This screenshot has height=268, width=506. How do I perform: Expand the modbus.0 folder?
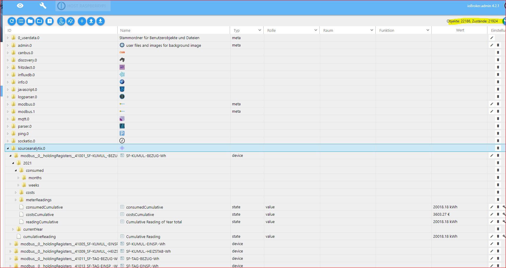click(x=8, y=104)
